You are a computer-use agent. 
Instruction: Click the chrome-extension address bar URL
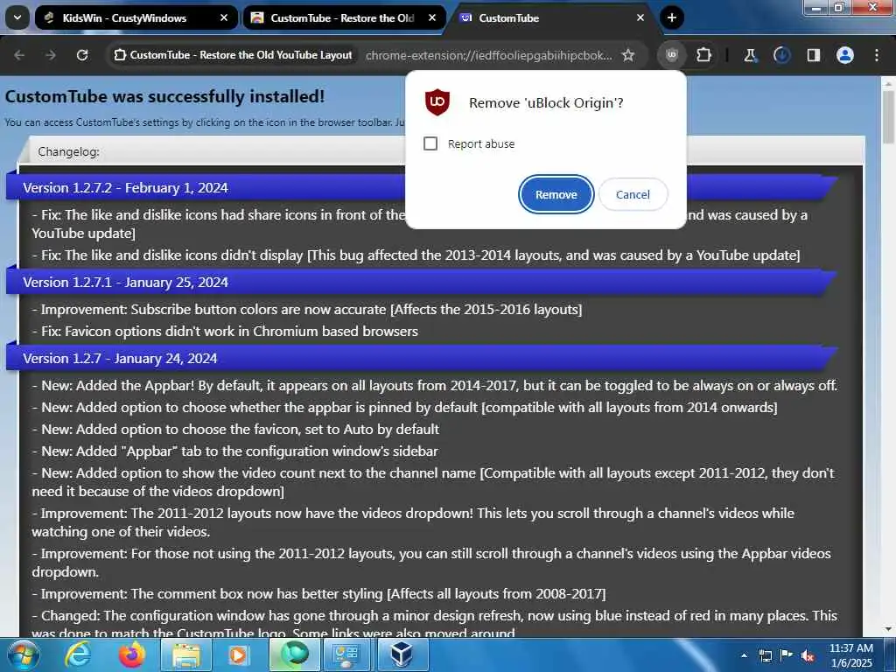coord(488,55)
